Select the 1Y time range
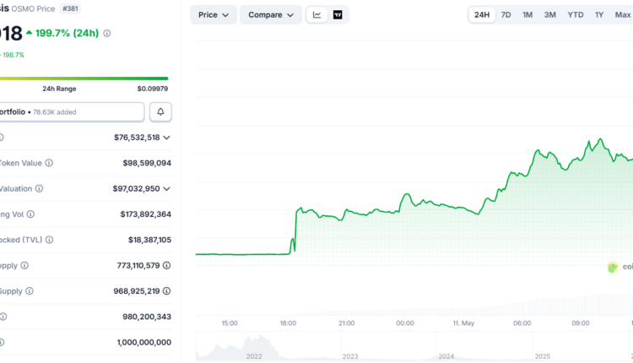Screen dimensions: 633x363 599,15
